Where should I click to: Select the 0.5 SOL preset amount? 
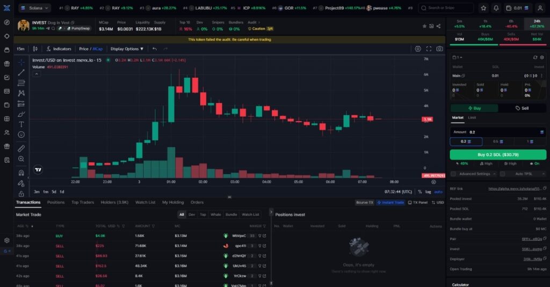498,141
